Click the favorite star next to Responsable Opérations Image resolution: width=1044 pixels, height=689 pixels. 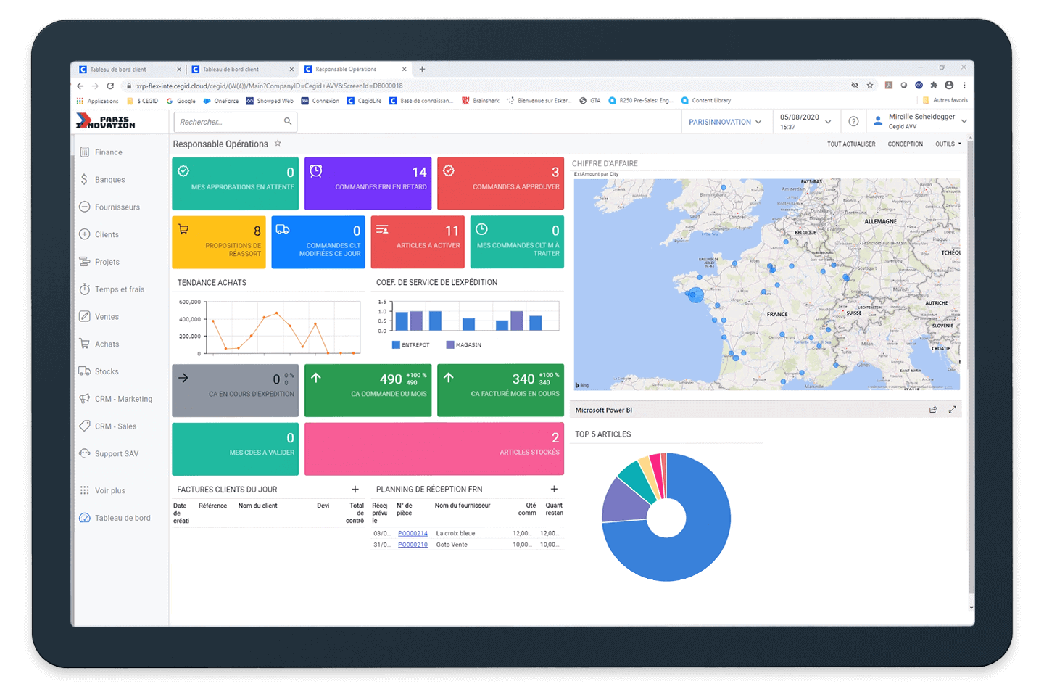278,144
